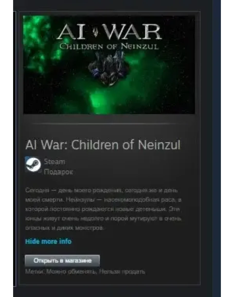Click the Children of Neinzul banner subtitle
The image size is (234, 297).
pyautogui.click(x=109, y=46)
